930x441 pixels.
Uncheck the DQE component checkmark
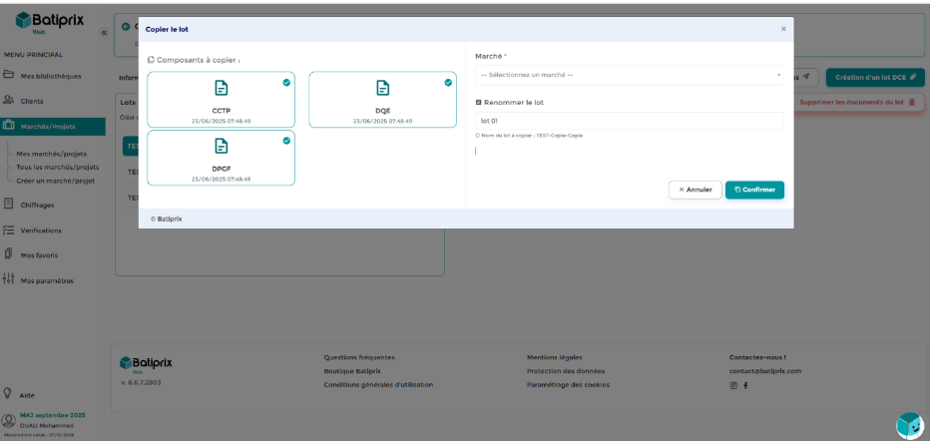[448, 83]
